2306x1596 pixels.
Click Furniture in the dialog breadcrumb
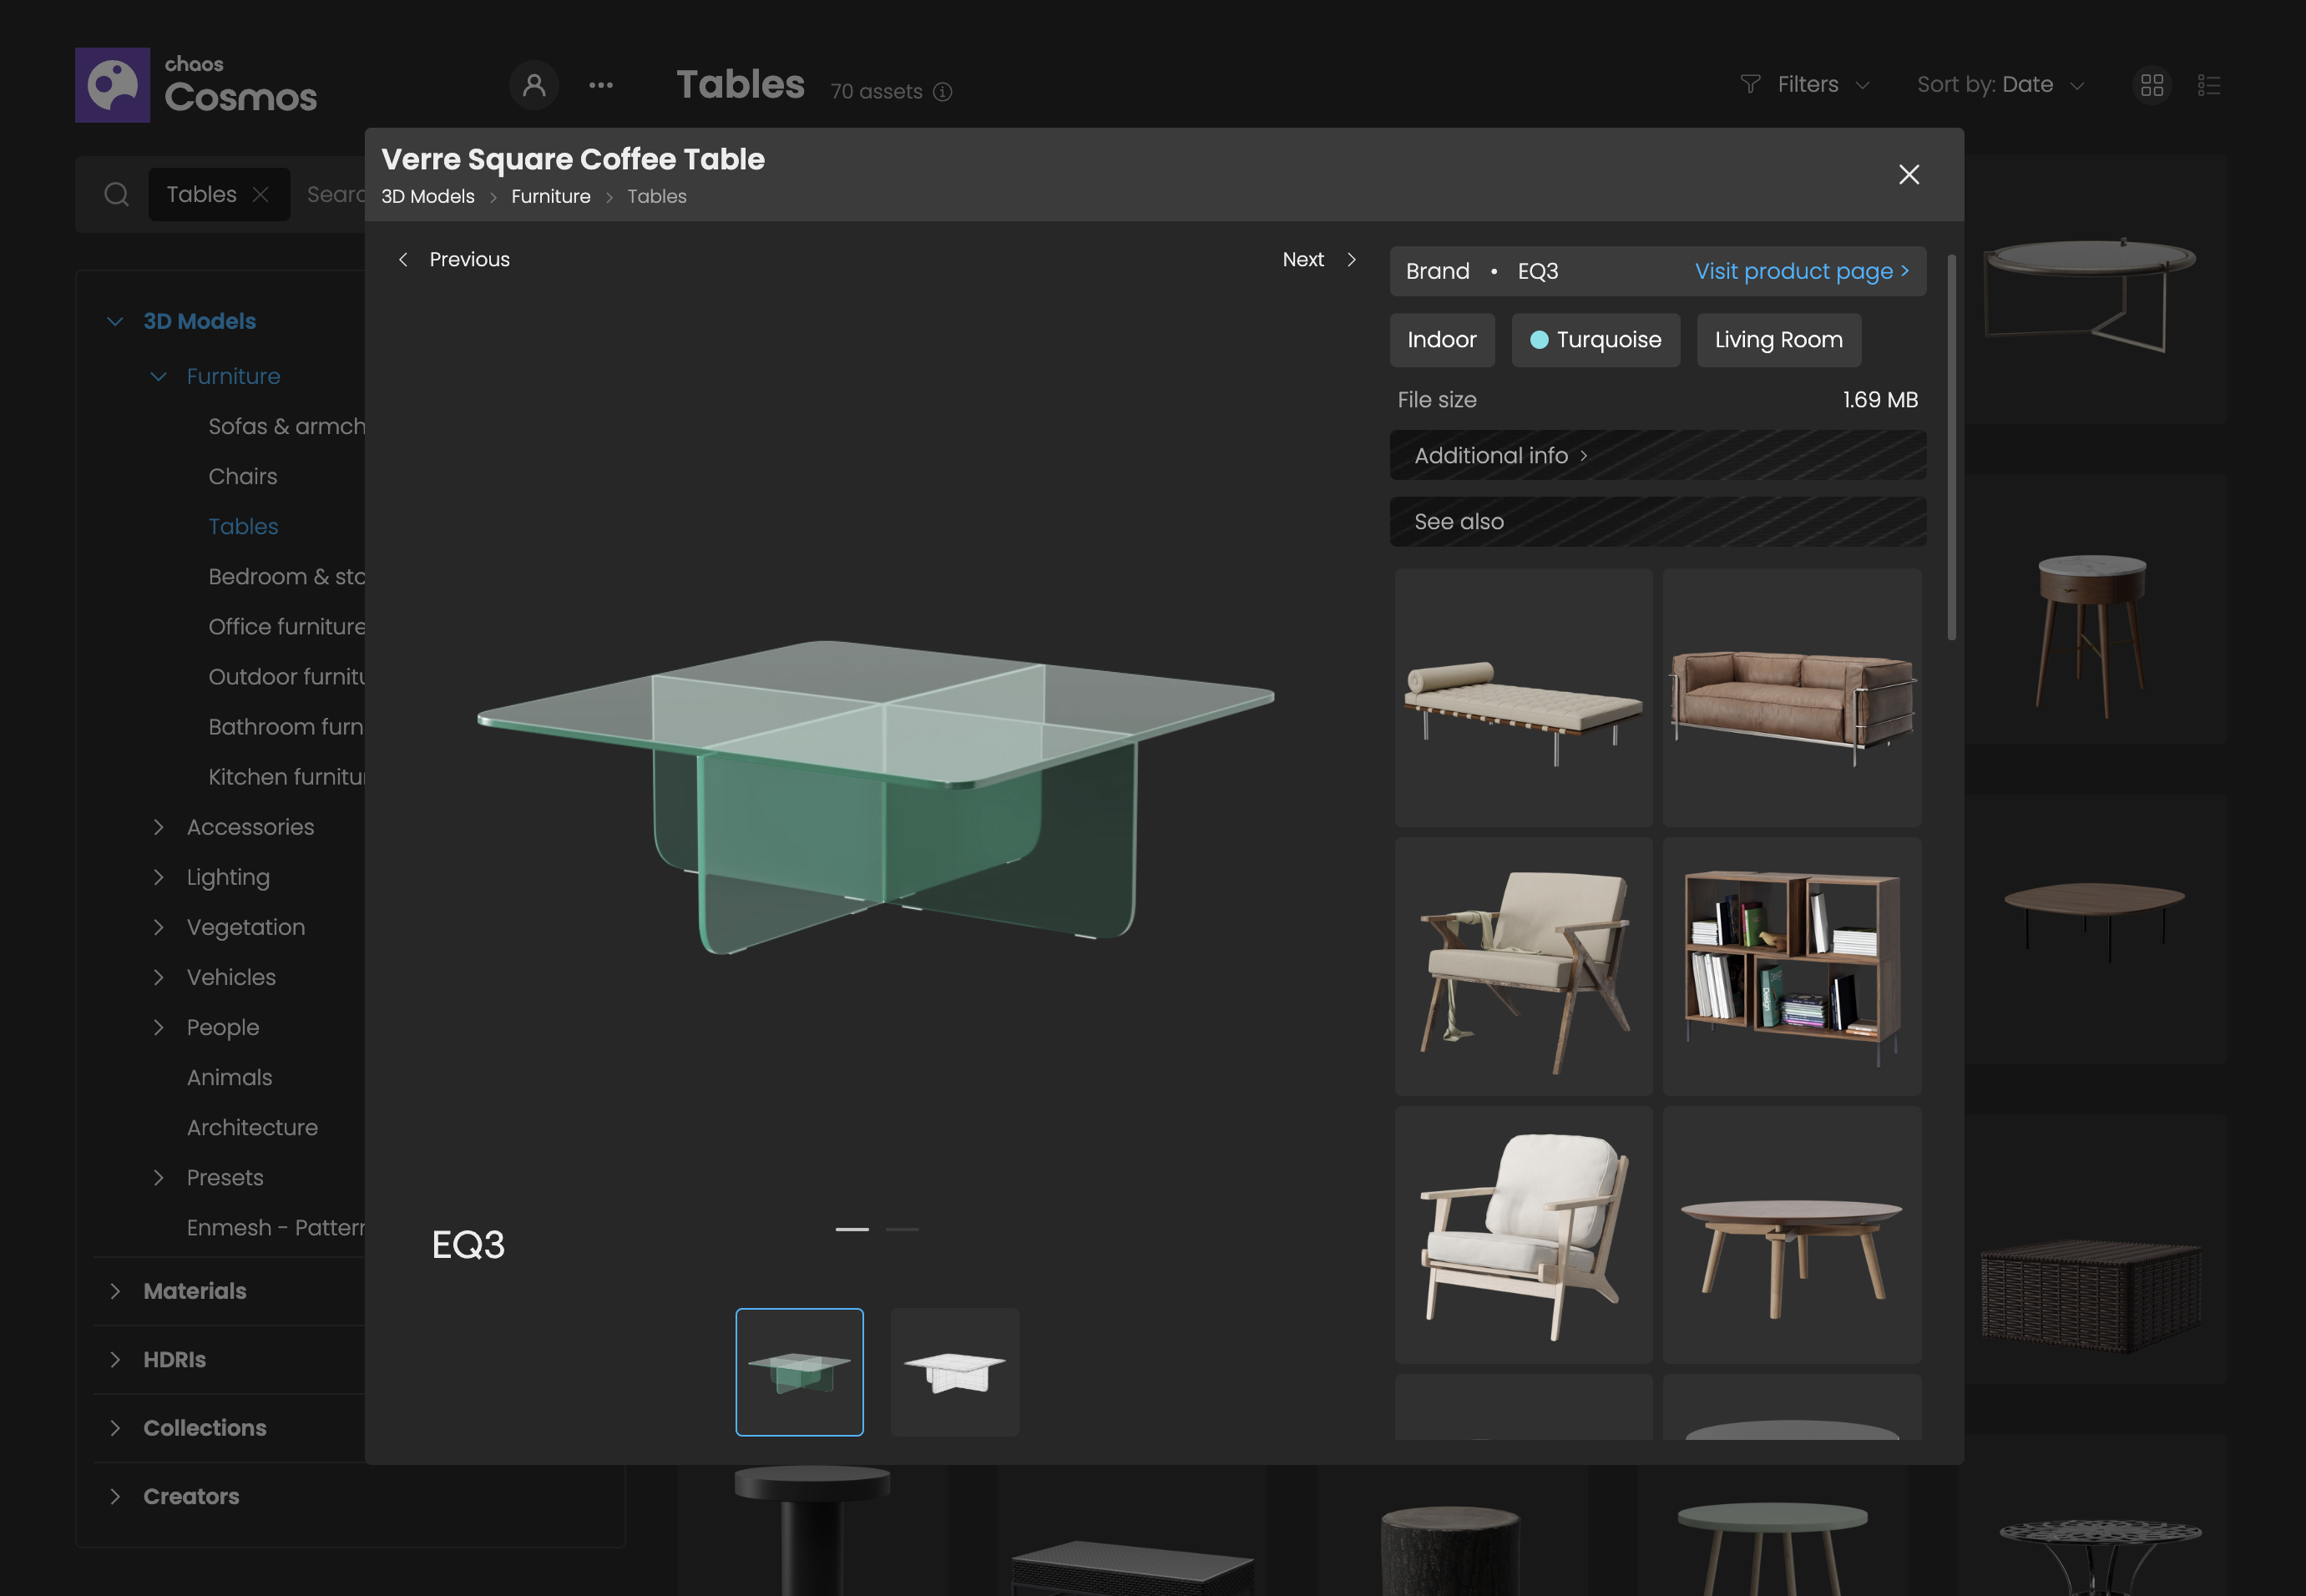click(x=550, y=197)
